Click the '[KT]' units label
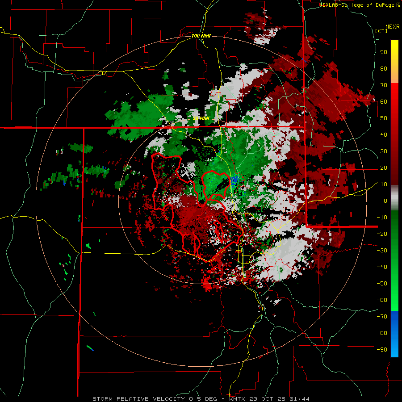Screen dimensions: 402x402 click(x=381, y=31)
